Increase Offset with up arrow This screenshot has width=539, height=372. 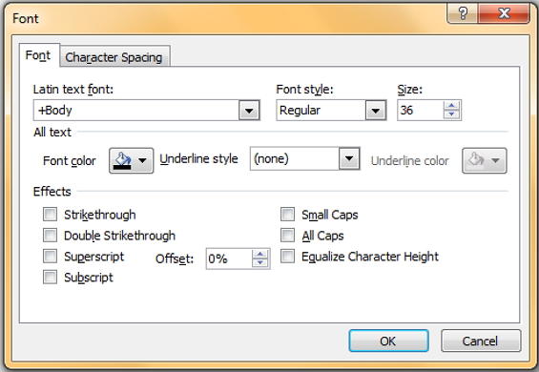tap(260, 254)
